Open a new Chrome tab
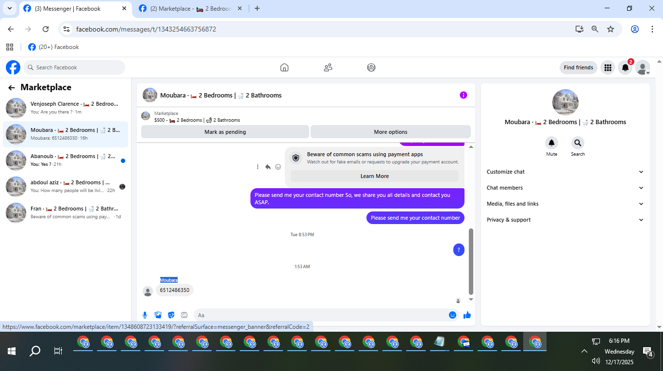This screenshot has height=371, width=663. (x=257, y=8)
